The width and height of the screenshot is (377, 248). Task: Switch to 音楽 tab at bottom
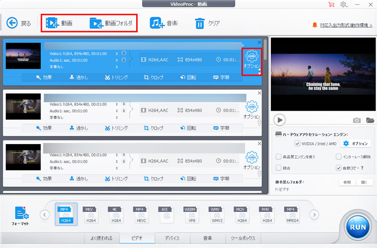click(x=208, y=238)
